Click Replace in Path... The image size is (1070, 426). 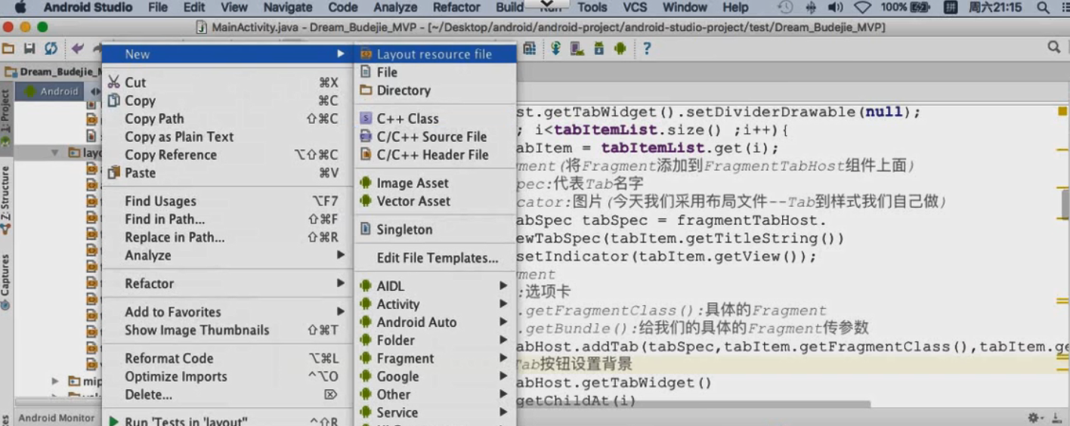[x=227, y=238]
